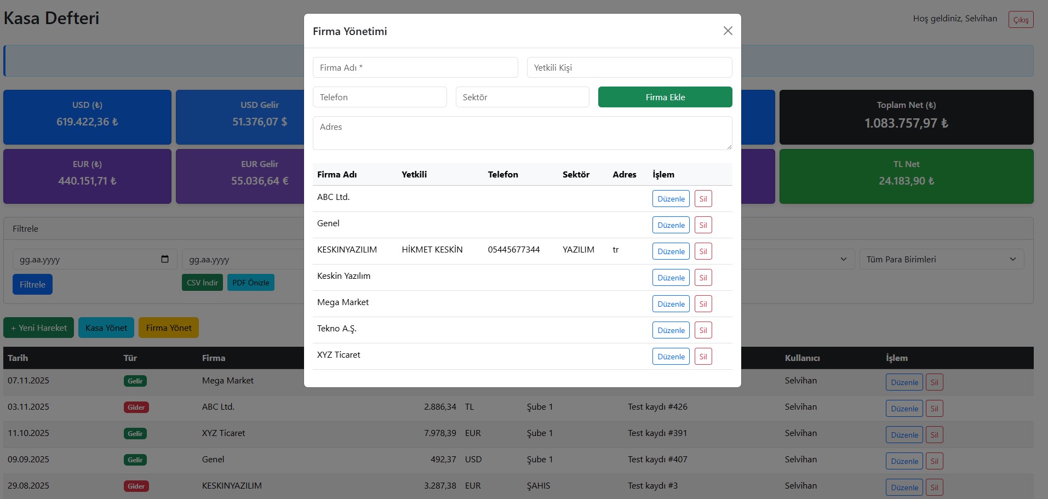Viewport: 1048px width, 499px height.
Task: Open Kasa Yönet panel
Action: (x=106, y=328)
